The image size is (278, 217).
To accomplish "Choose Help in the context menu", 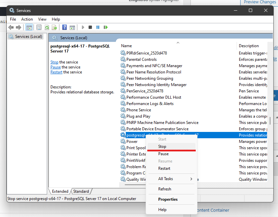I will click(x=171, y=210).
